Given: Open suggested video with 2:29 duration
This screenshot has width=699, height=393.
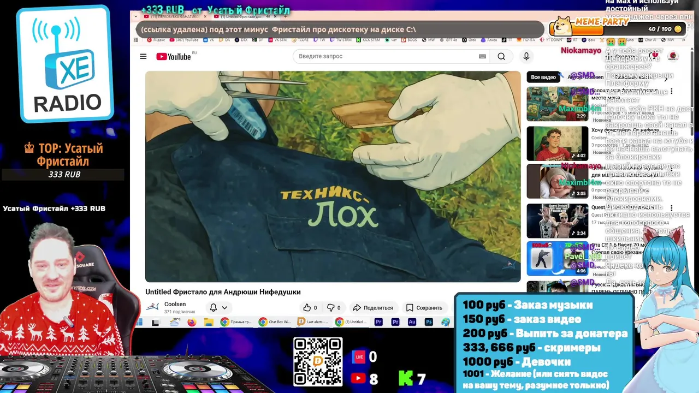Looking at the screenshot, I should point(557,104).
